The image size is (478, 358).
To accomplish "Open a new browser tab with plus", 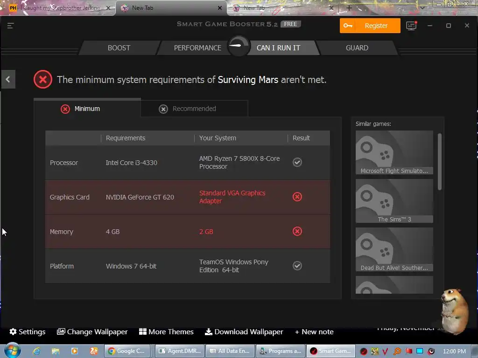I will (x=349, y=8).
